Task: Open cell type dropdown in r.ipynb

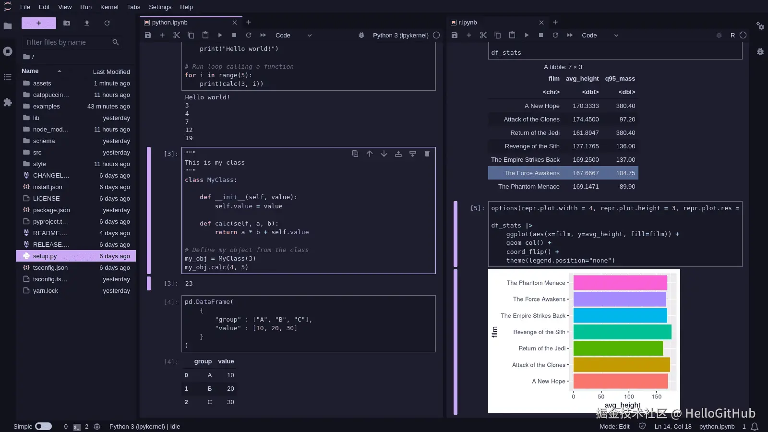Action: 600,35
